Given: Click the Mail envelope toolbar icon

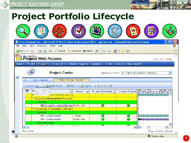Looking at the screenshot, I should point(103,51).
